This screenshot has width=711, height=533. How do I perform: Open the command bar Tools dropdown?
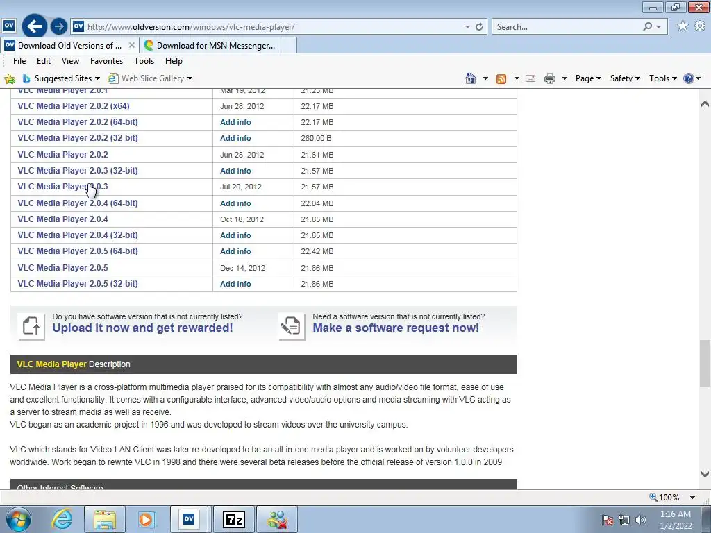pos(662,78)
